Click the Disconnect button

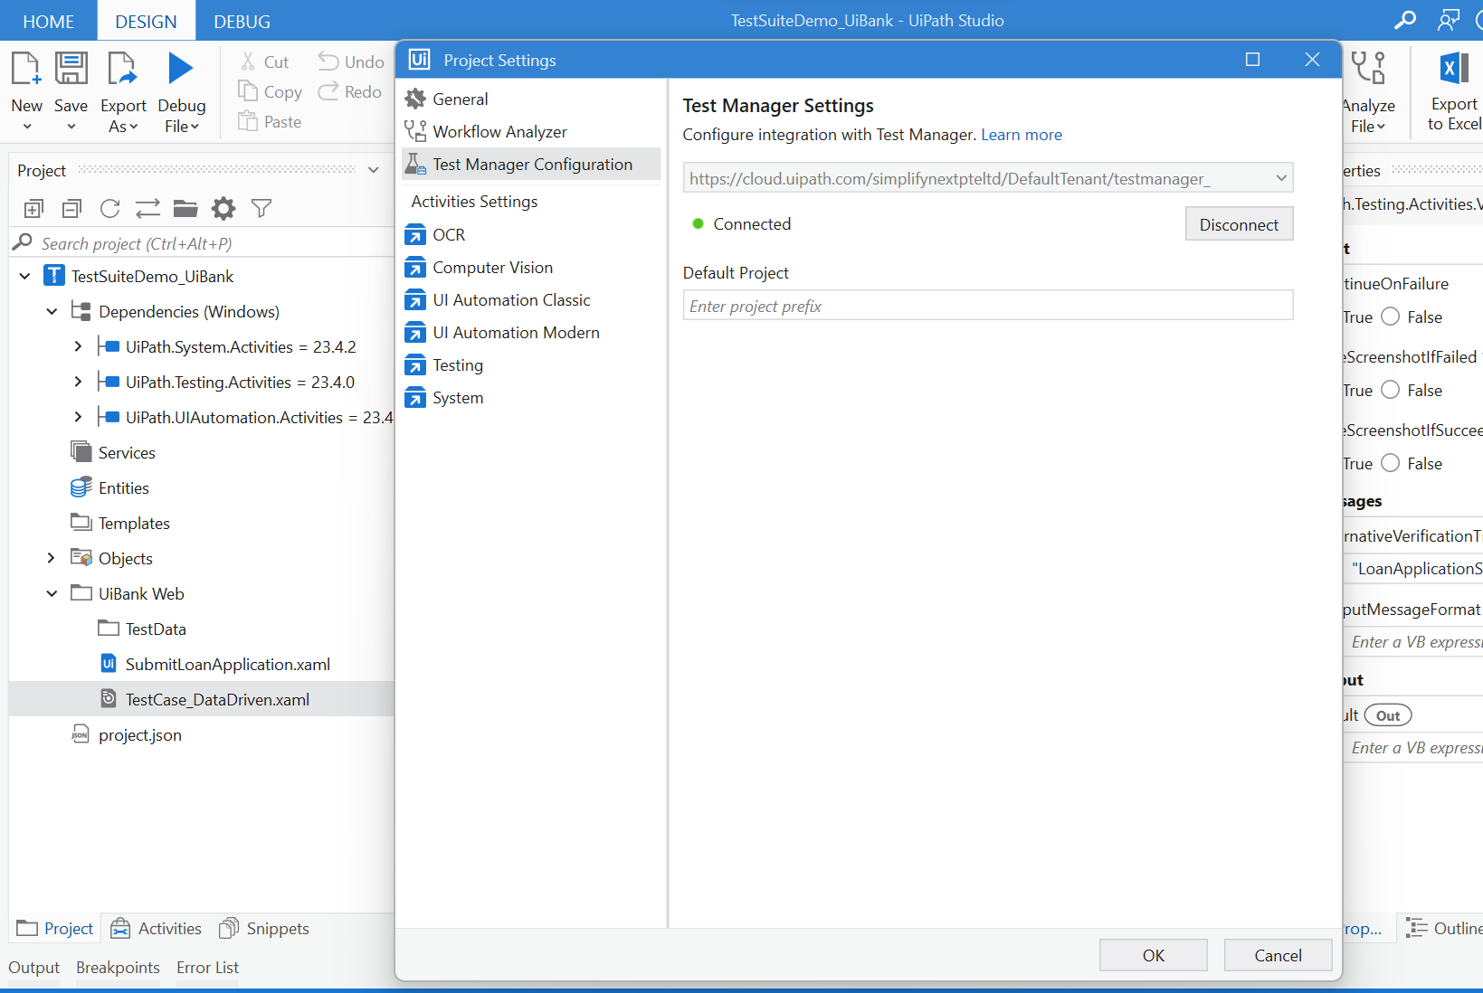(1239, 224)
